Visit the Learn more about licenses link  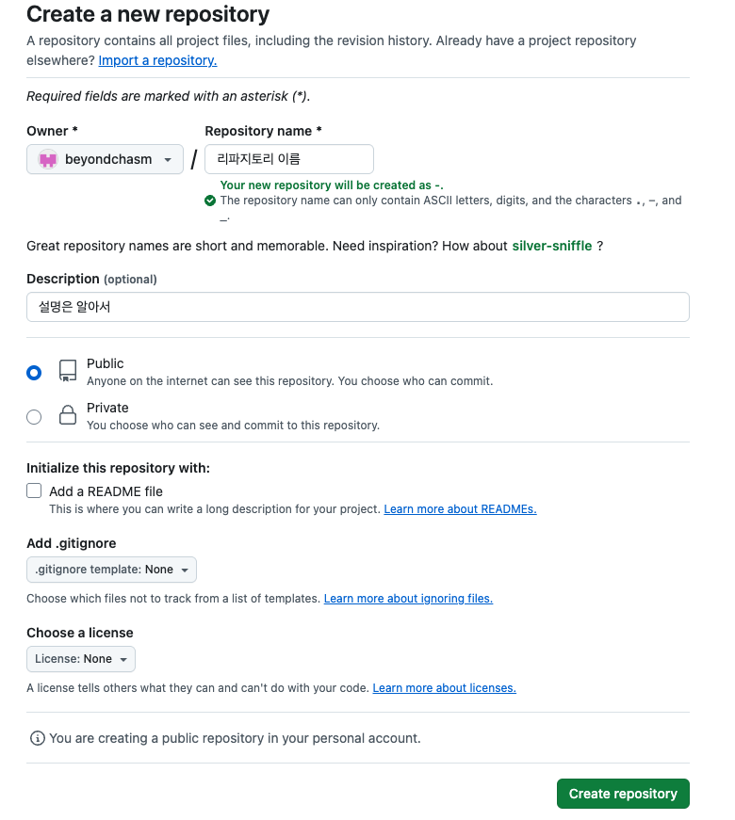click(x=444, y=688)
